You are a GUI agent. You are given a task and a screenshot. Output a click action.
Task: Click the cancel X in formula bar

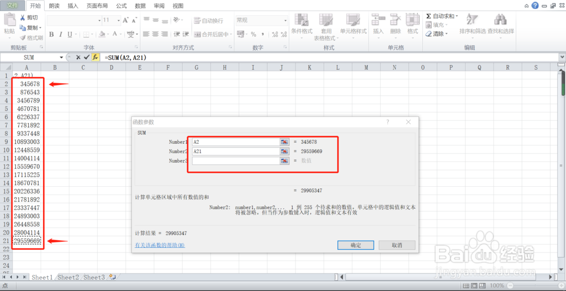coord(78,57)
